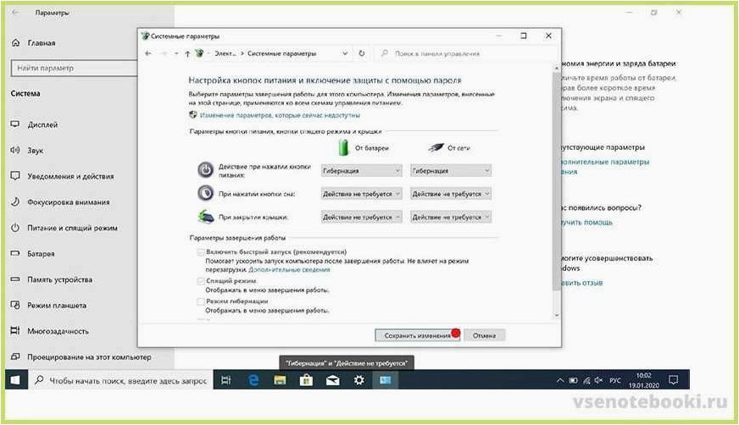Open clock and calendar flyout
This screenshot has height=425, width=739.
point(644,380)
